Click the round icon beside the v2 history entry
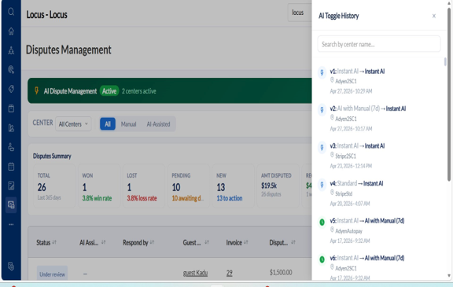This screenshot has height=287, width=453. [x=322, y=110]
